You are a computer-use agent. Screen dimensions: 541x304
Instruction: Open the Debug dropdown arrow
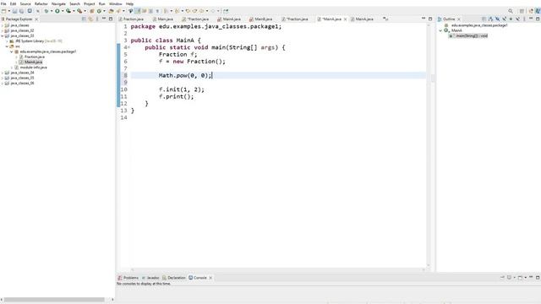coord(52,11)
